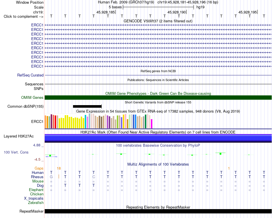The image size is (272, 218).
Task: Click the Elephant alignment row label
Action: [36, 190]
